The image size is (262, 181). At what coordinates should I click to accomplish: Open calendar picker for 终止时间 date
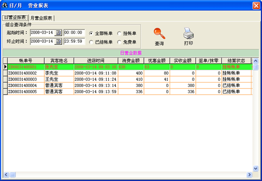coord(58,41)
